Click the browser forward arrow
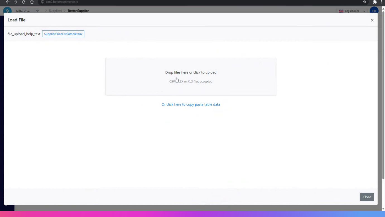This screenshot has width=385, height=217. tap(16, 2)
